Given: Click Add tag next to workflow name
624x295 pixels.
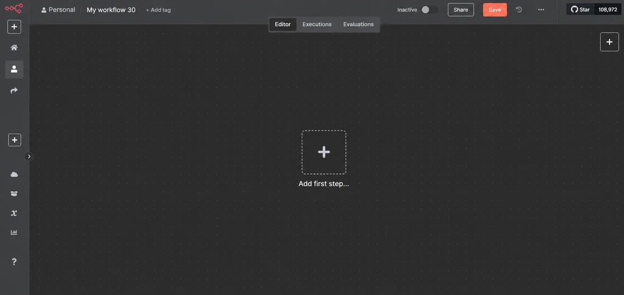Looking at the screenshot, I should 158,10.
